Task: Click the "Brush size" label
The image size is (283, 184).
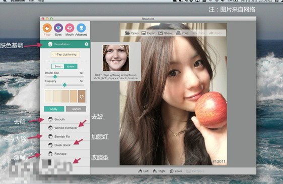Action: pyautogui.click(x=52, y=73)
